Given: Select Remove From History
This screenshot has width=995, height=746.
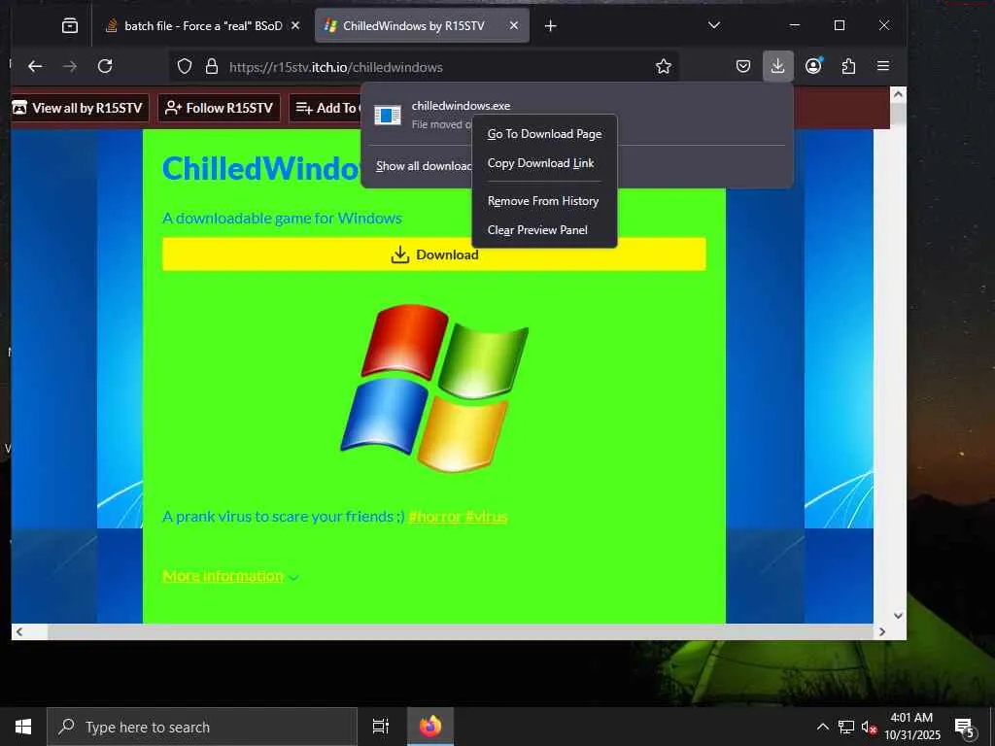Looking at the screenshot, I should [x=544, y=201].
